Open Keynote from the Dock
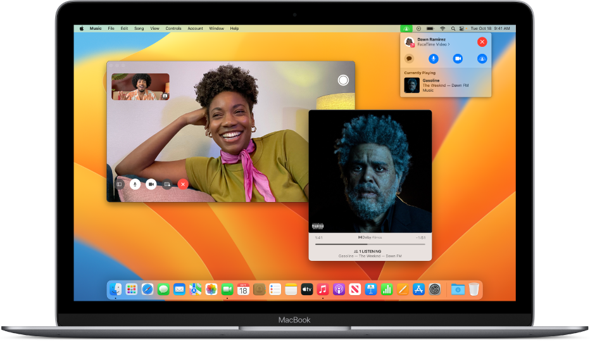The image size is (590, 347). (370, 289)
